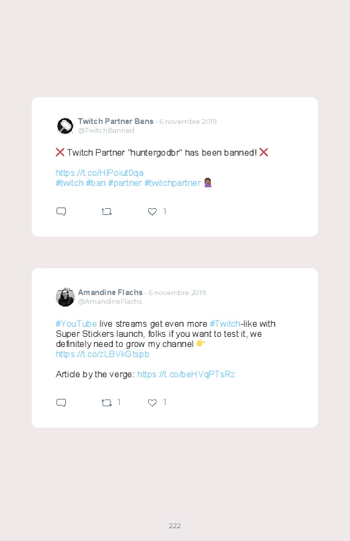Image resolution: width=350 pixels, height=541 pixels.
Task: Click the @TwitchBanned handle
Action: click(x=106, y=131)
